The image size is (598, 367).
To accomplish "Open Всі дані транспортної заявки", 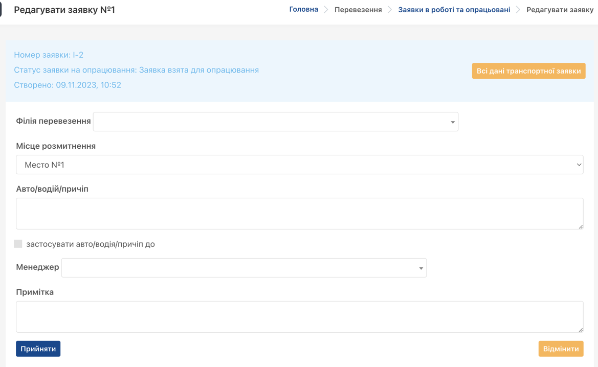I will click(x=528, y=71).
